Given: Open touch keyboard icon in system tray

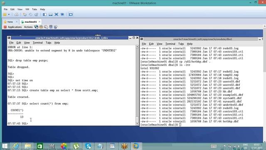Looking at the screenshot, I should pos(213,146).
